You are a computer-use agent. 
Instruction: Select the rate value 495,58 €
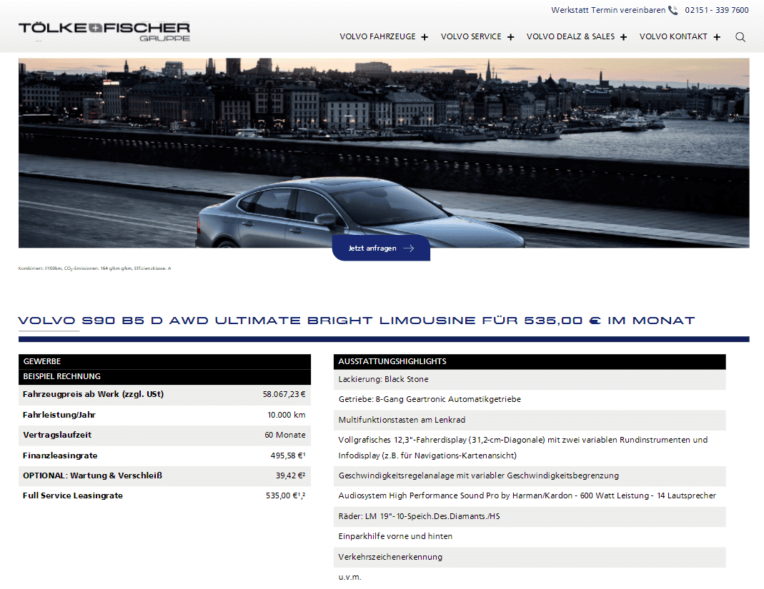pos(288,455)
